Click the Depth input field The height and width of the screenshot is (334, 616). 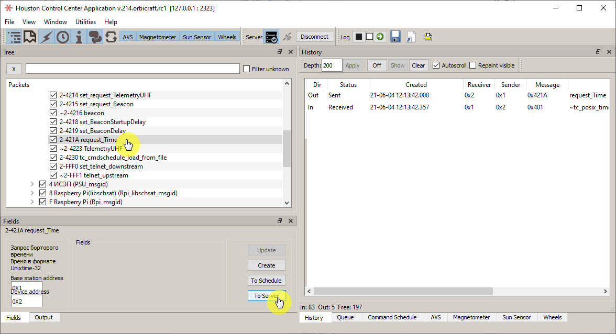332,65
